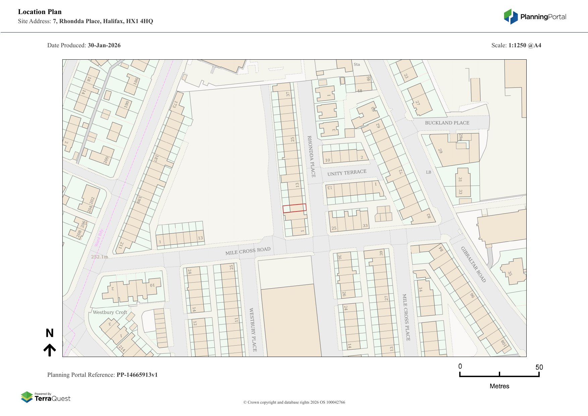
Task: Click the Crown copyright notice
Action: 294,402
